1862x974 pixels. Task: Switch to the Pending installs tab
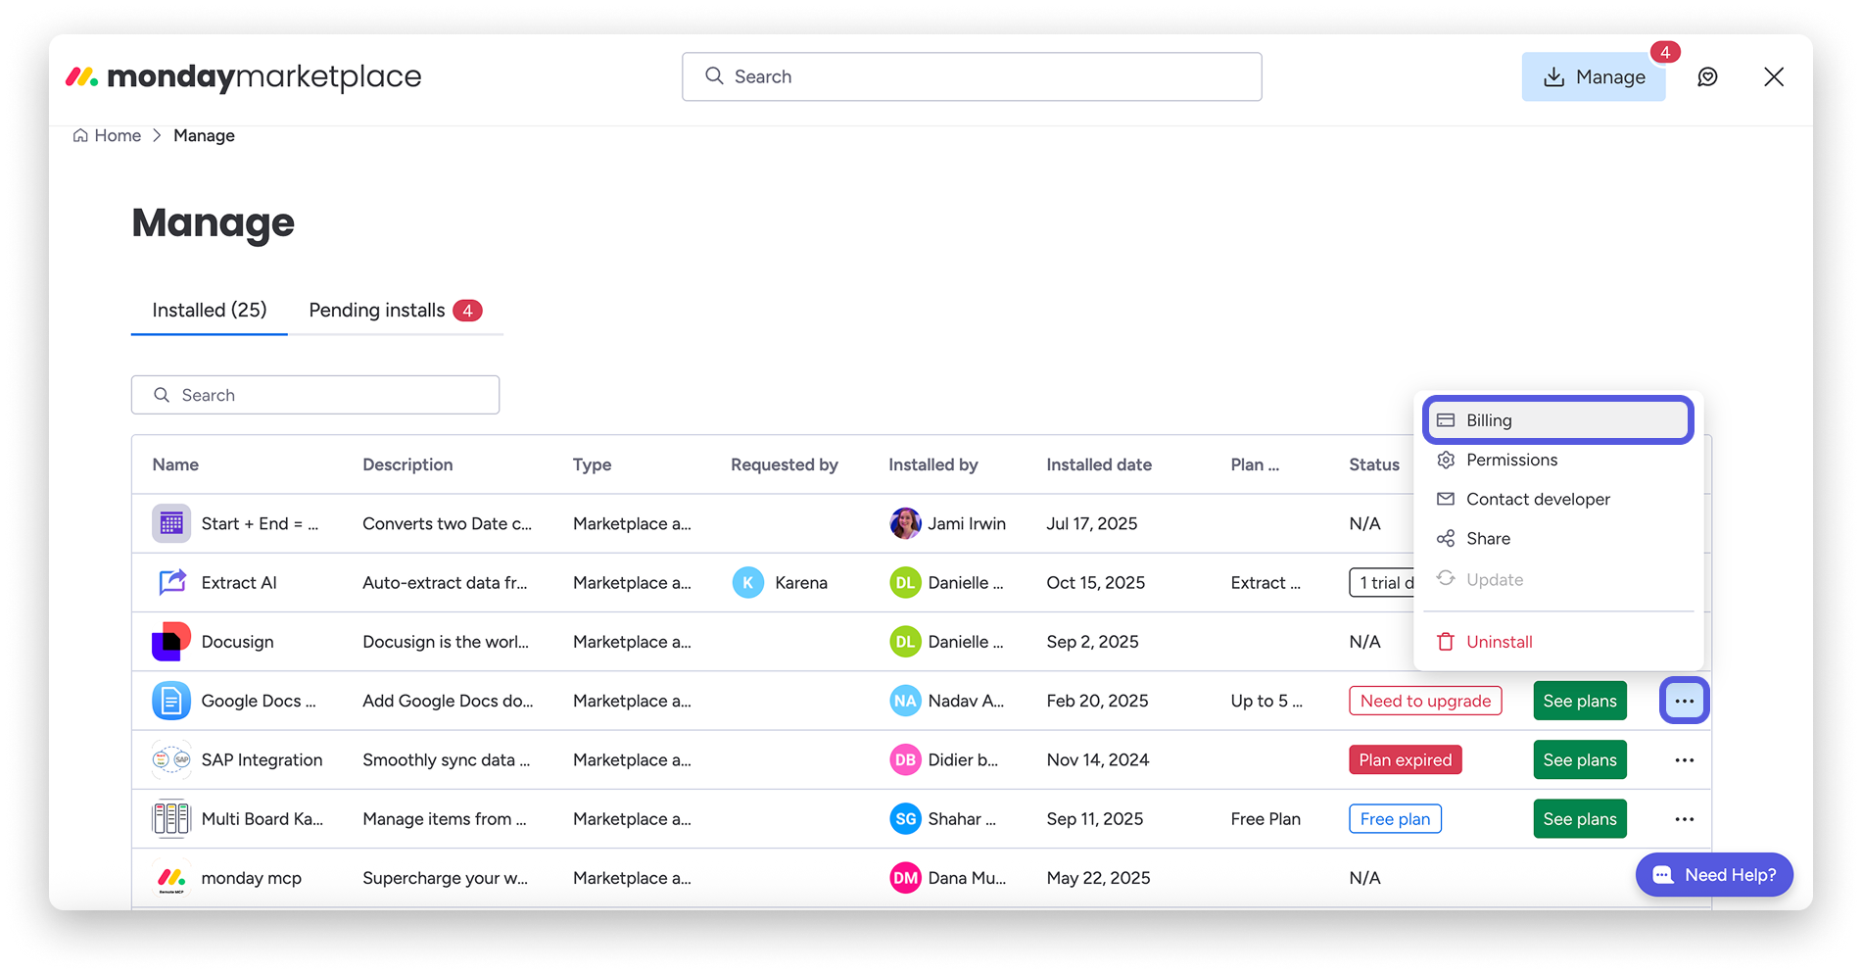[396, 310]
